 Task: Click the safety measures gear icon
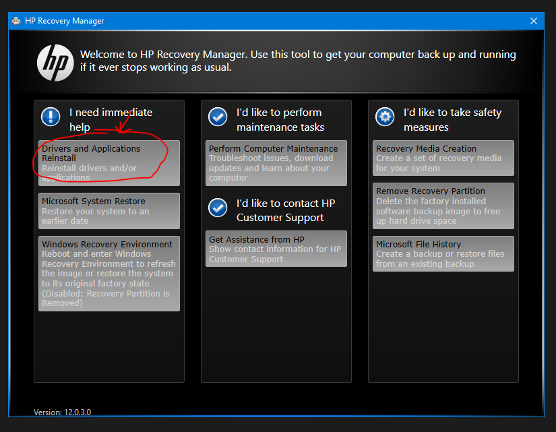point(385,117)
